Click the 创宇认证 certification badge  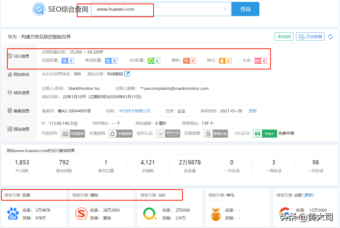coord(168,133)
